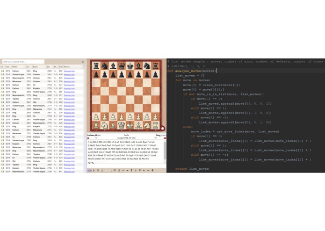Click flag icon in Ding–Nakamura E05 row
The height and width of the screenshot is (231, 325).
pyautogui.click(x=3, y=109)
